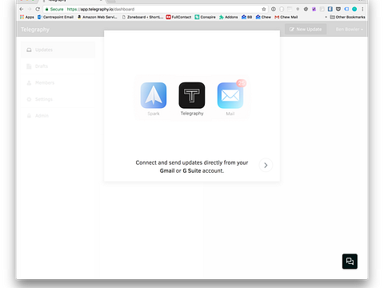Click the Telegraphy brand link
The height and width of the screenshot is (288, 384).
point(35,30)
